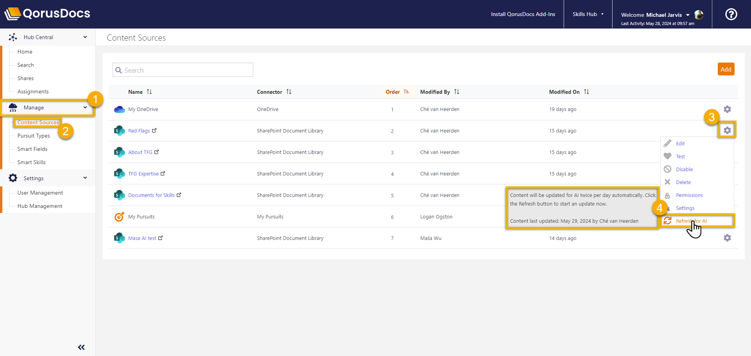Click the 19 days ago cell
751x356 pixels.
tap(562, 109)
